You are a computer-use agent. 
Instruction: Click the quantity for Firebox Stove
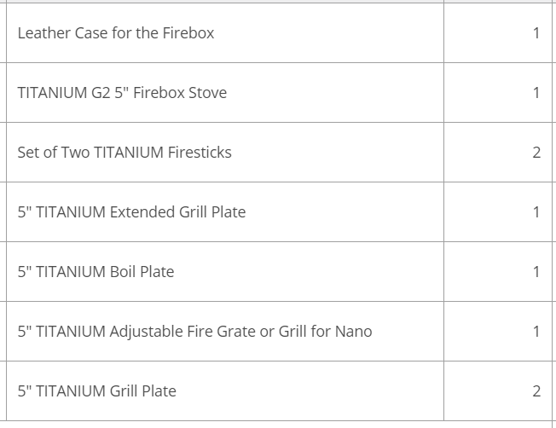536,93
